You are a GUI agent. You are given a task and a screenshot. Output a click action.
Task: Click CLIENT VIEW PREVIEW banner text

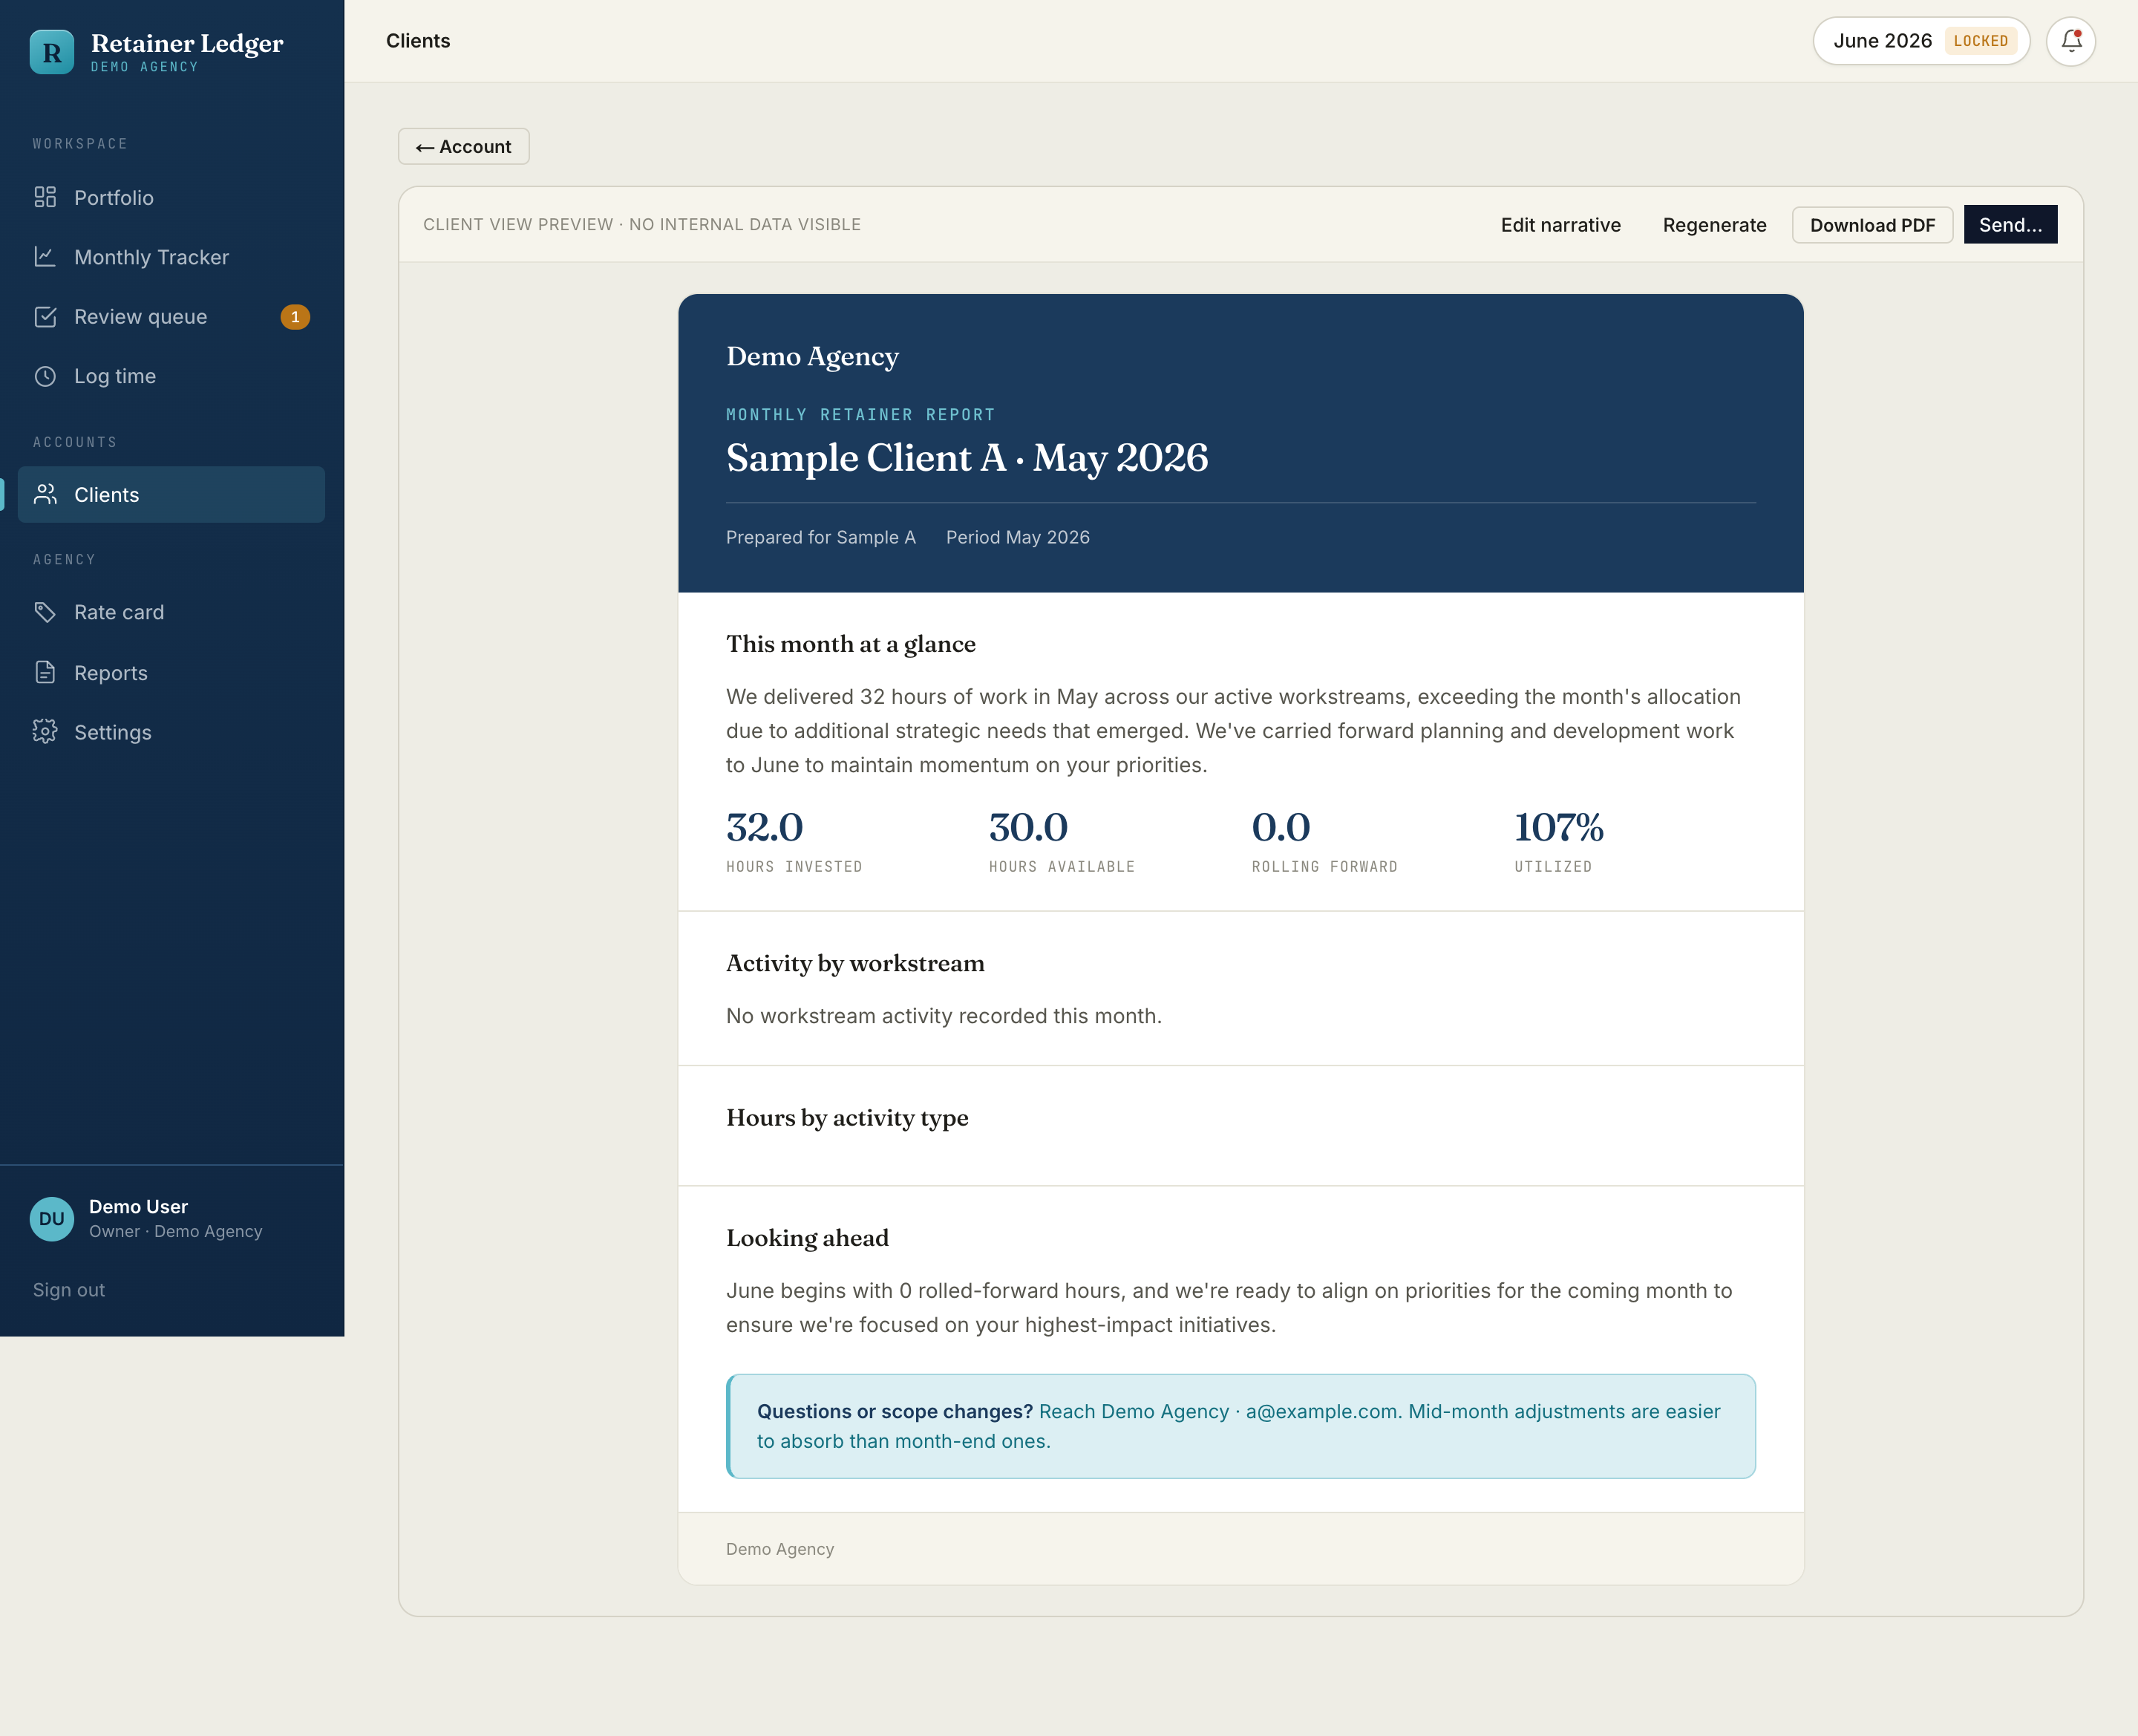641,224
